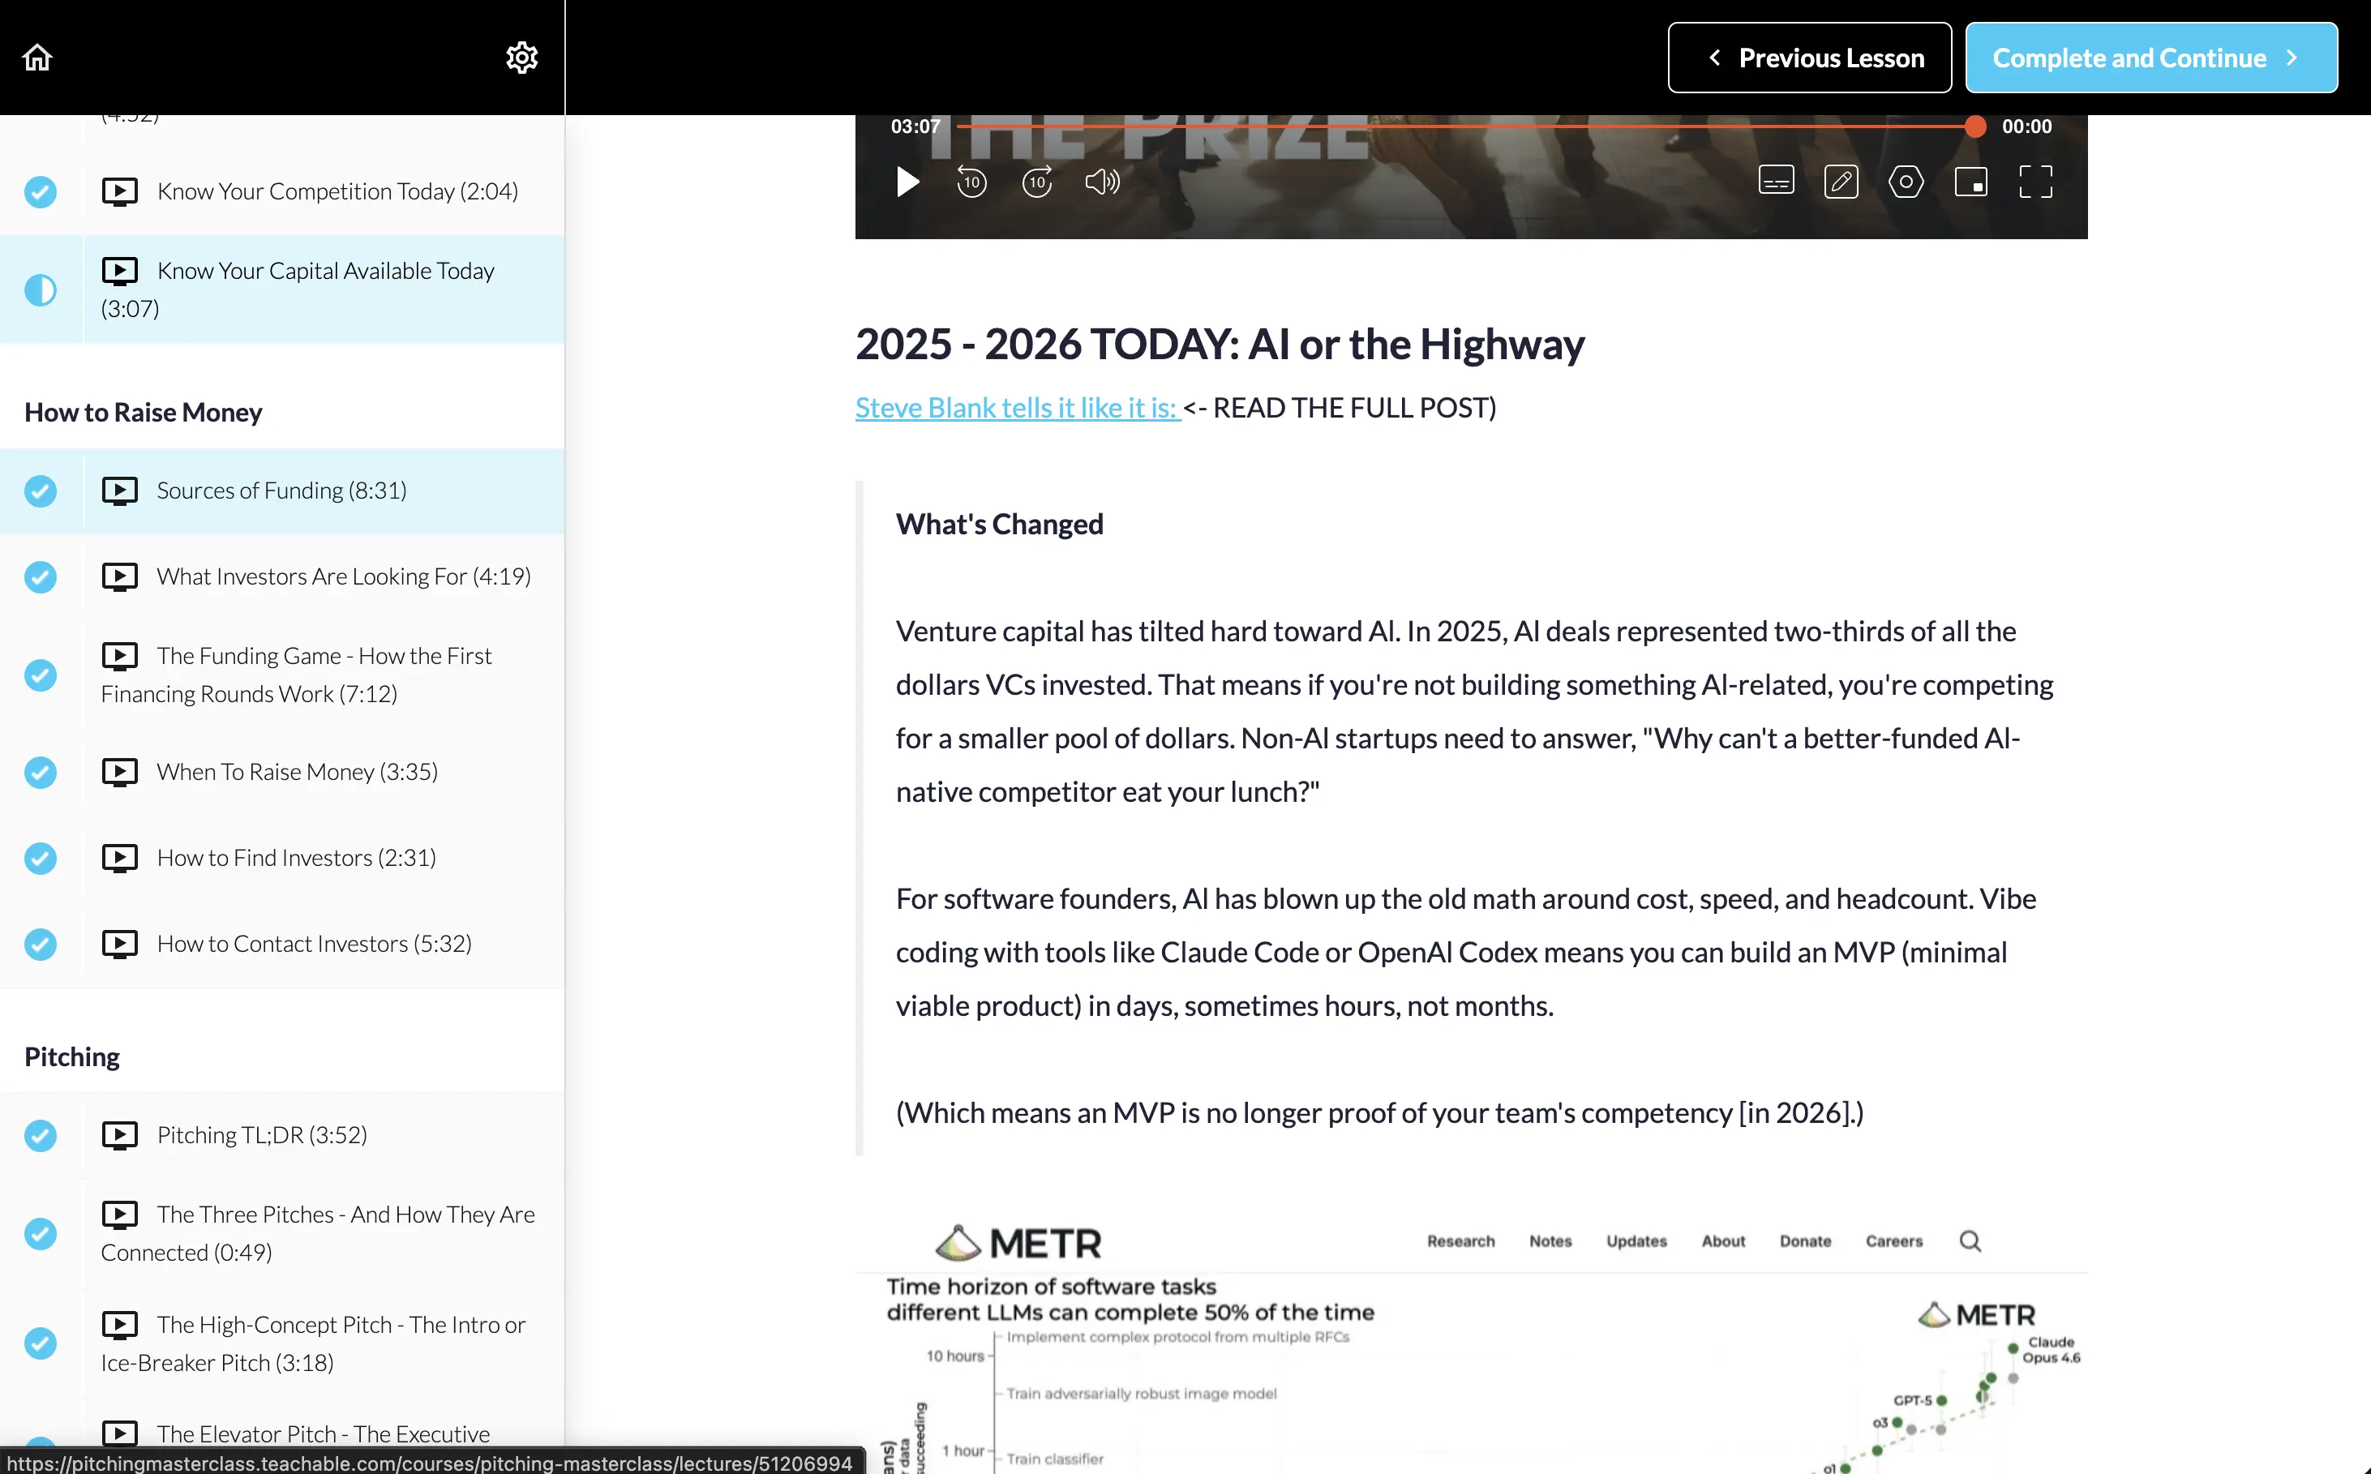Enable picture-in-picture mode
The height and width of the screenshot is (1474, 2371).
(x=1971, y=182)
